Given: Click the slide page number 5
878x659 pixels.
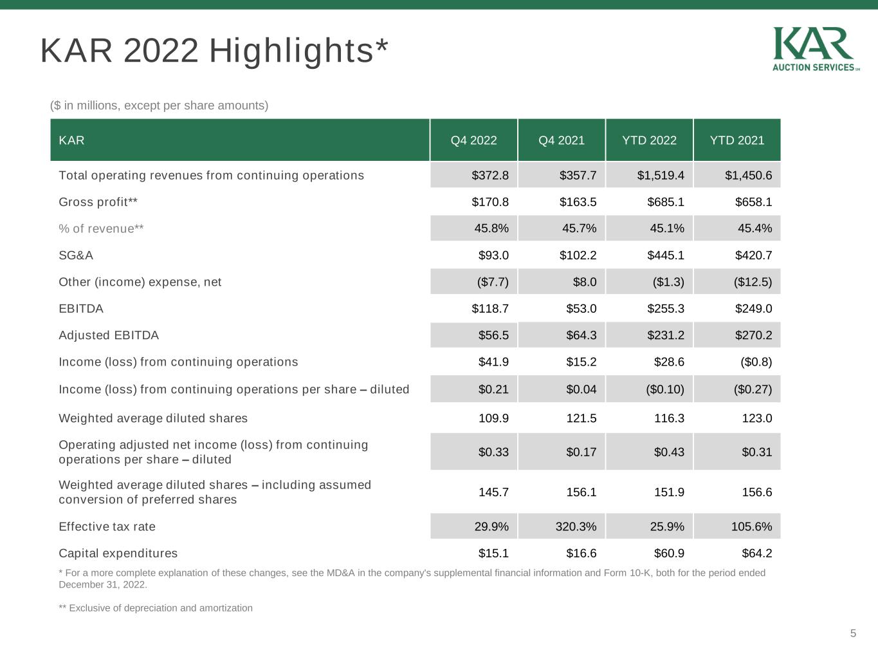Looking at the screenshot, I should tap(853, 633).
